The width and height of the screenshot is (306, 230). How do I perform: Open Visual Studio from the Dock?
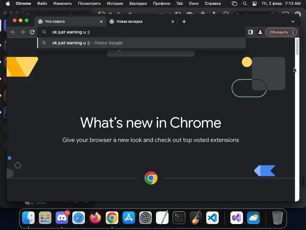(237, 218)
